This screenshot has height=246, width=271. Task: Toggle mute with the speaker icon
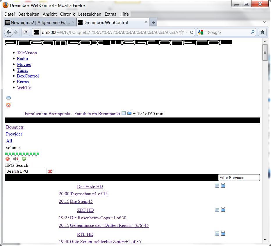click(16, 159)
